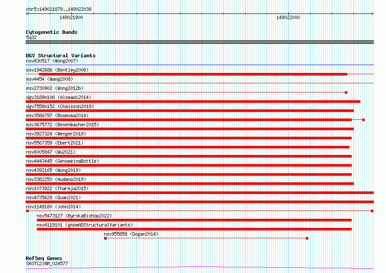
Task: Click variant nsv4443445 (GenomeinaBottle) label
Action: coord(62,161)
